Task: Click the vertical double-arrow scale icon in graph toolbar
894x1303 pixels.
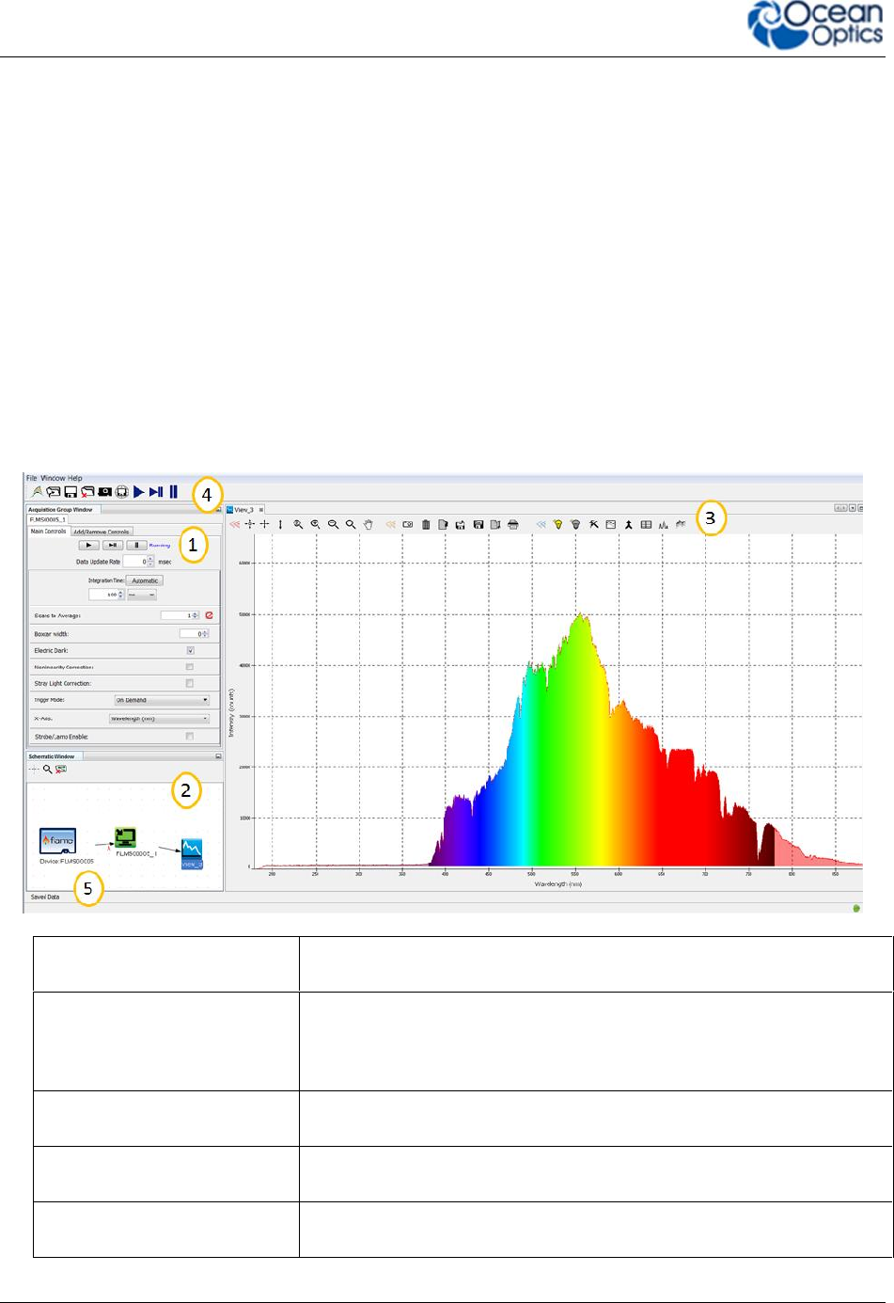Action: tap(280, 524)
